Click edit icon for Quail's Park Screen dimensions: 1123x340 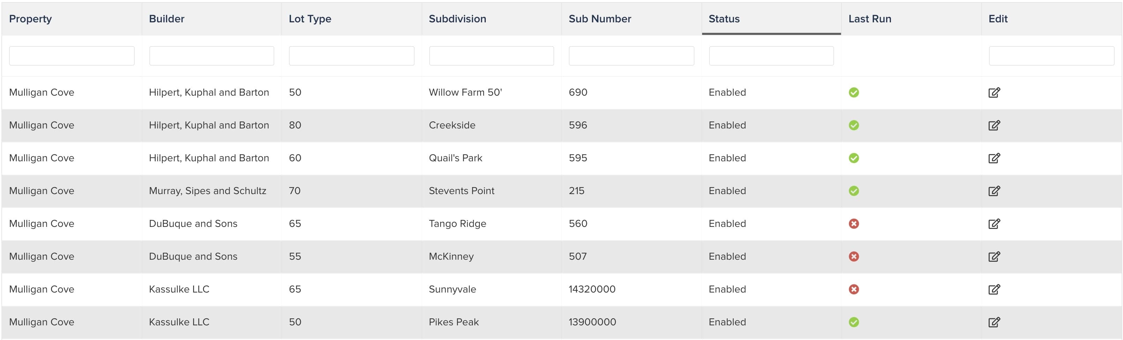(994, 158)
